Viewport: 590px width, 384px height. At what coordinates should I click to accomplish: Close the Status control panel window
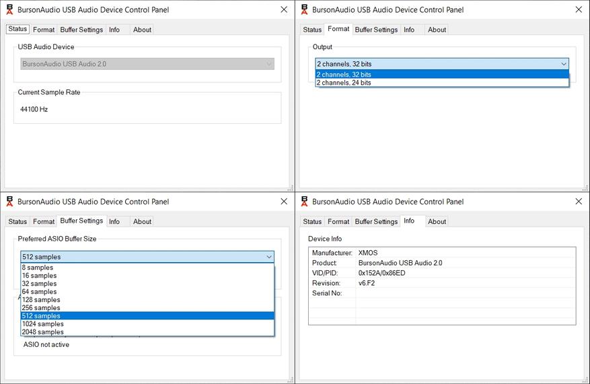pos(284,10)
